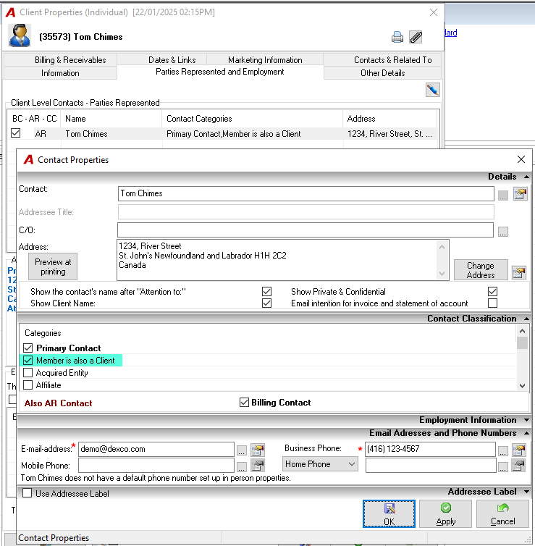The width and height of the screenshot is (535, 546).
Task: Open the Other Details tab
Action: [x=382, y=73]
